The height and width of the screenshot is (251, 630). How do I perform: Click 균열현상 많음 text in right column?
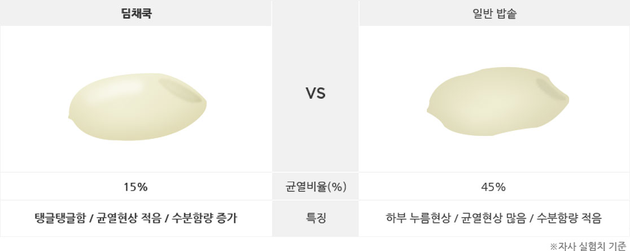tap(493, 218)
